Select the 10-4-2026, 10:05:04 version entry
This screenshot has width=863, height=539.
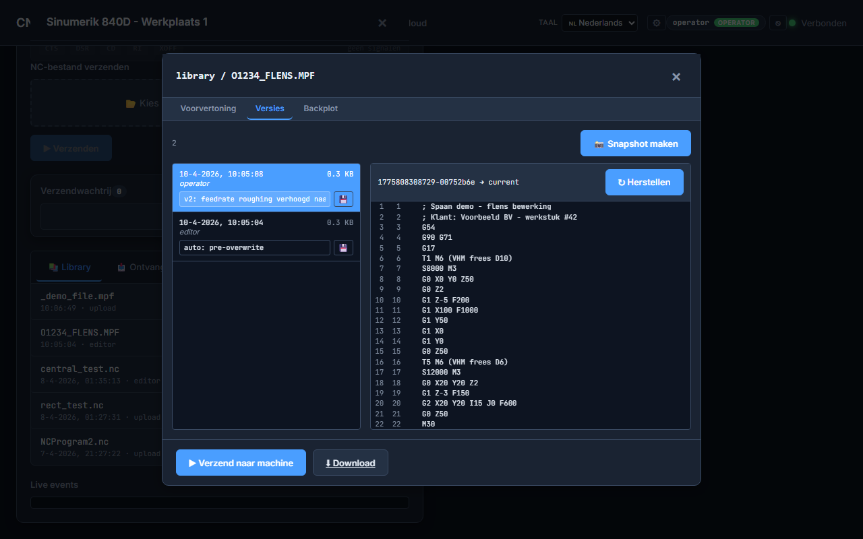[x=266, y=236]
